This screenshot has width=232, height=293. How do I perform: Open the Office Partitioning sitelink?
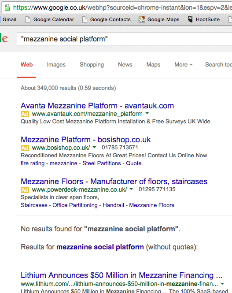pyautogui.click(x=75, y=205)
